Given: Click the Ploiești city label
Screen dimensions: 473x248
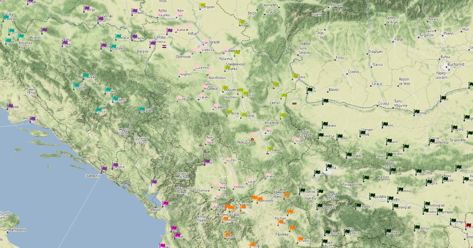Looking at the screenshot, I should (449, 33).
